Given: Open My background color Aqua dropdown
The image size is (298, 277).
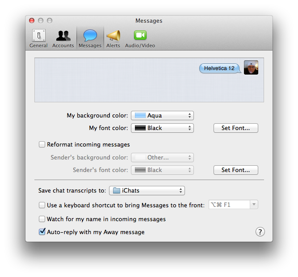Looking at the screenshot, I should click(162, 116).
